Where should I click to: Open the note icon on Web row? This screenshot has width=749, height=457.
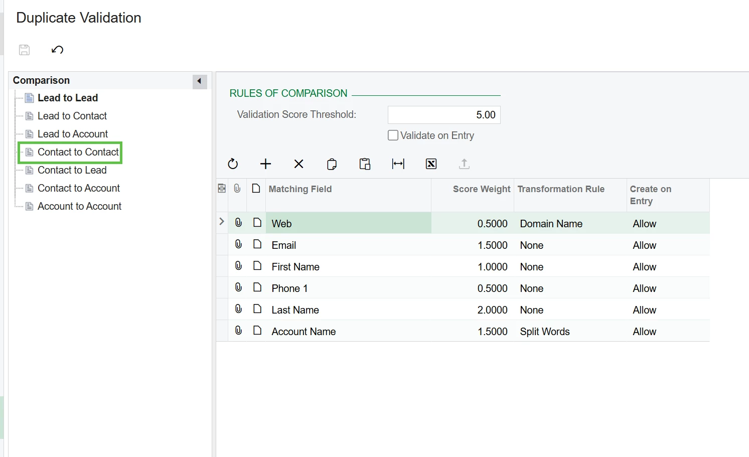257,223
